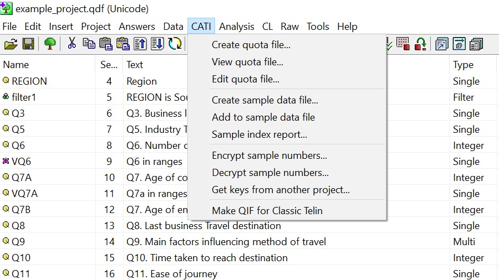The image size is (499, 280).
Task: Click the yellow icon beside REGION
Action: point(6,80)
